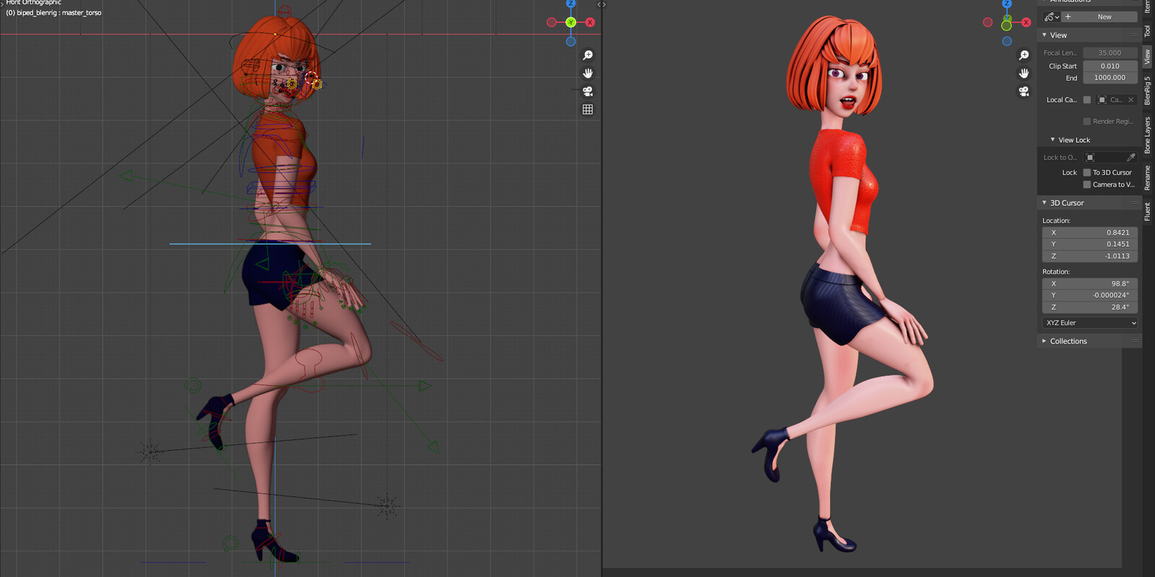Collapse the View panel
Viewport: 1155px width, 577px height.
[x=1044, y=35]
